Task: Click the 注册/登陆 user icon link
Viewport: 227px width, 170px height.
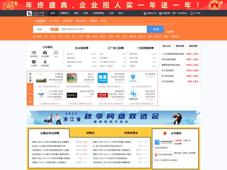Action: (x=180, y=13)
